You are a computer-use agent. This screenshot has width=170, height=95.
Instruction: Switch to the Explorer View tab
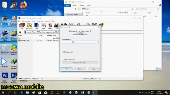[89, 5]
